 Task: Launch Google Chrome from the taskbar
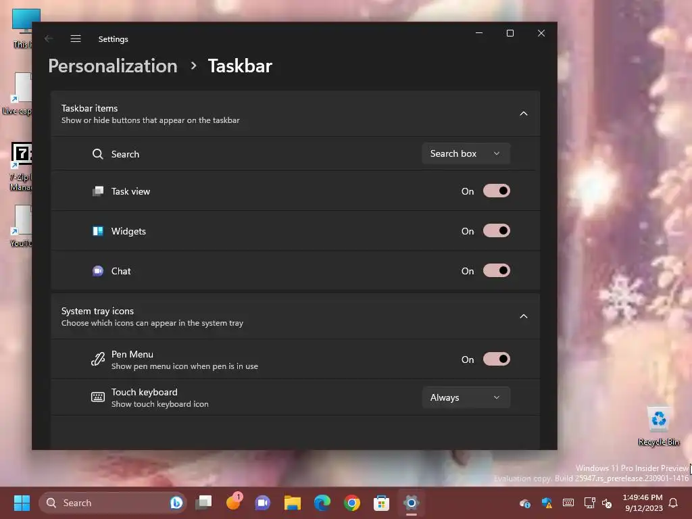coord(351,503)
